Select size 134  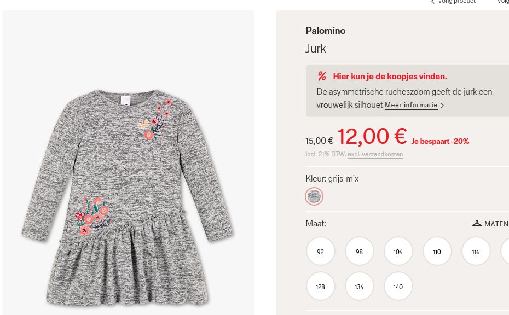(359, 287)
